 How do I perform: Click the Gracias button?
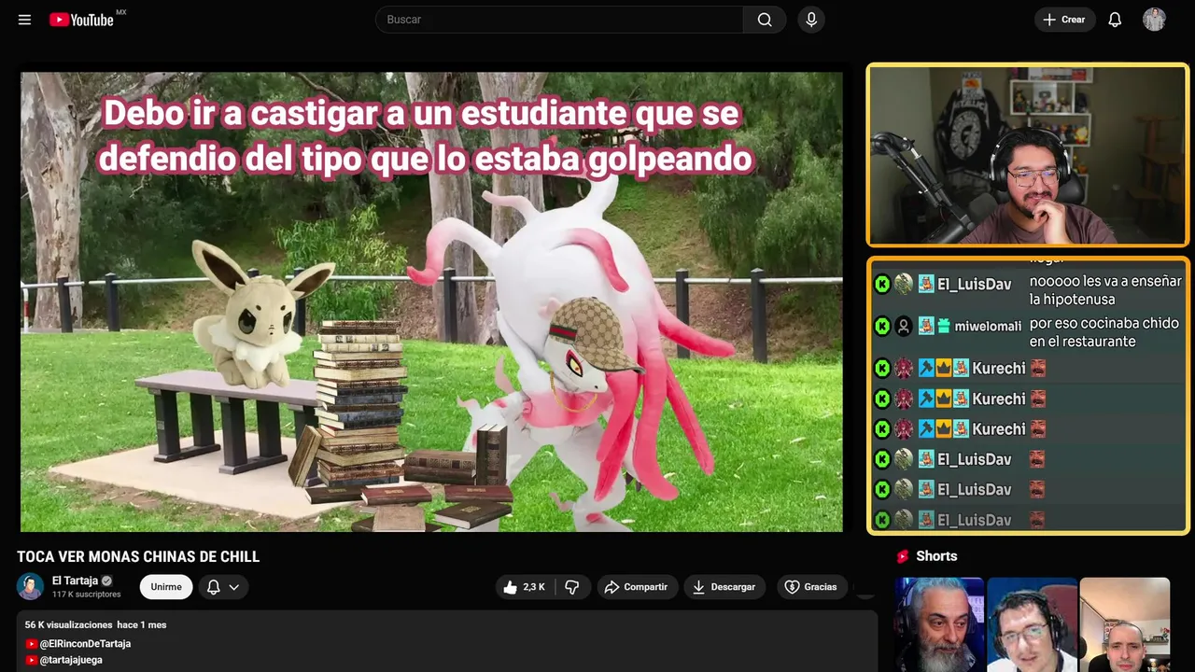coord(811,587)
